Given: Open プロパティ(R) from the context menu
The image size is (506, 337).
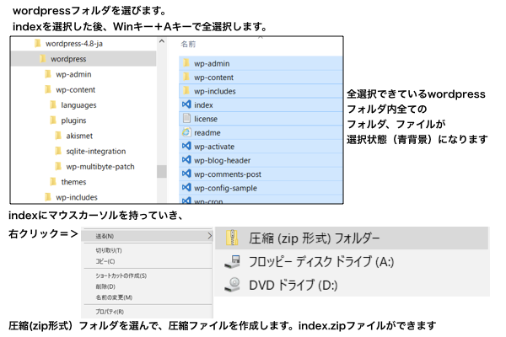Looking at the screenshot, I should click(x=110, y=312).
